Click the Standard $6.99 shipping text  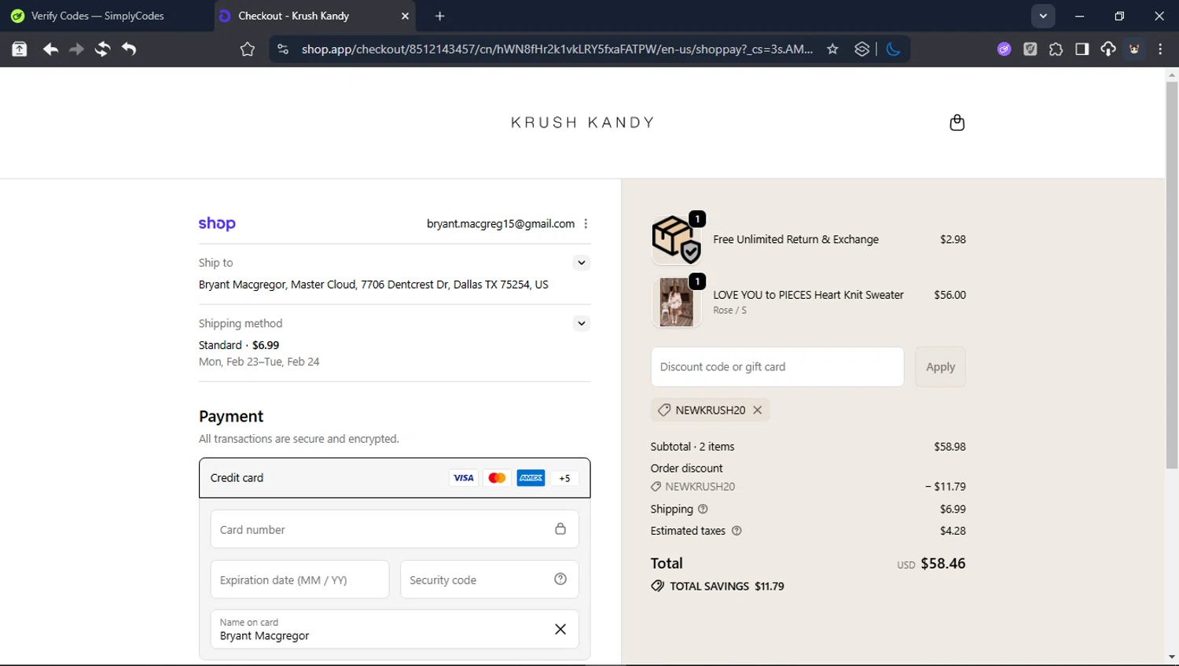tap(239, 344)
